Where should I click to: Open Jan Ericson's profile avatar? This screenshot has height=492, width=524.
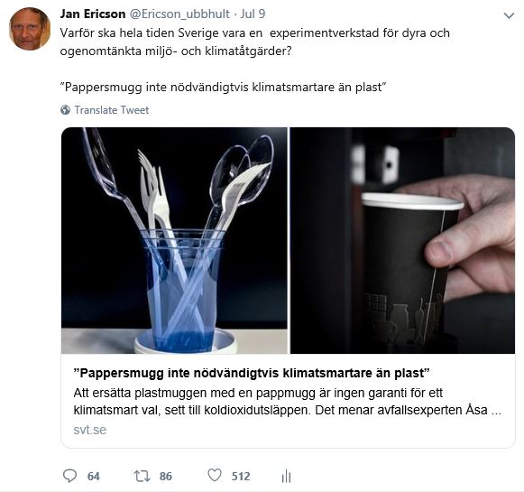click(30, 29)
